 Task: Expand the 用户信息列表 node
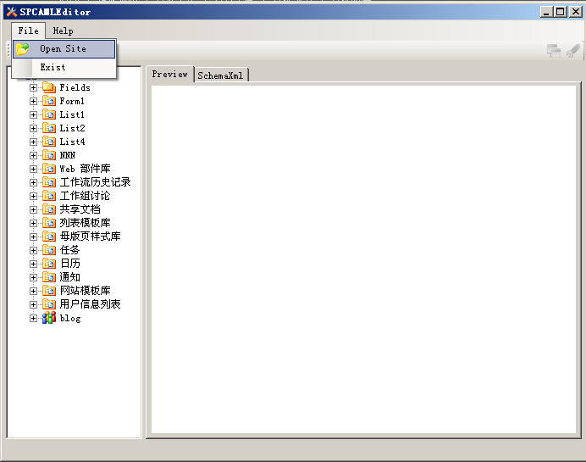33,304
